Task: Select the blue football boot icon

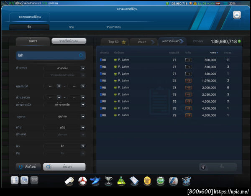Action: pyautogui.click(x=95, y=181)
